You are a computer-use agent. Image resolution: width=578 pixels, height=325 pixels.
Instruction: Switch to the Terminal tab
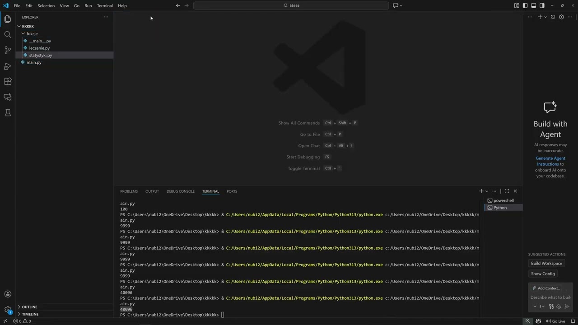point(210,191)
